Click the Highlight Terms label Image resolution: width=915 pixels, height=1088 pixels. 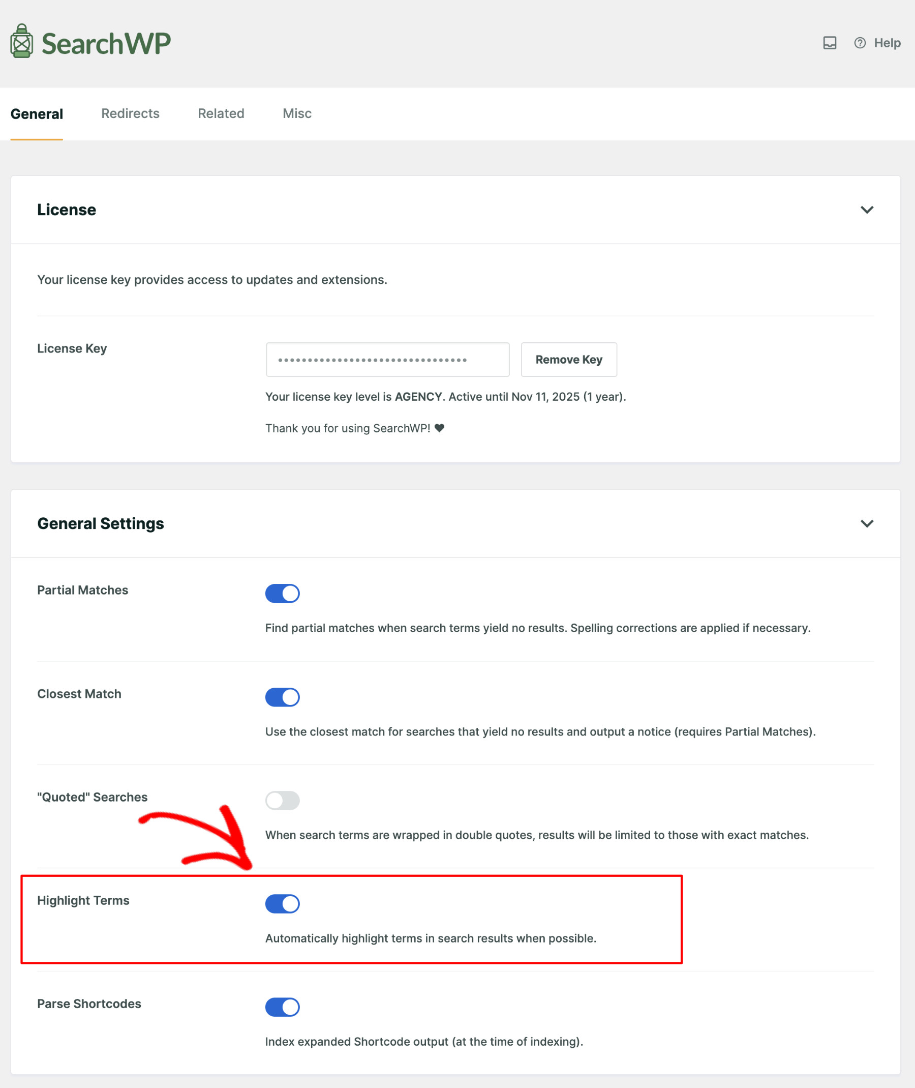tap(83, 901)
